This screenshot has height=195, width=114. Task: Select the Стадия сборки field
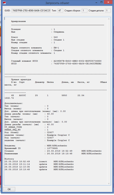[x=84, y=11]
